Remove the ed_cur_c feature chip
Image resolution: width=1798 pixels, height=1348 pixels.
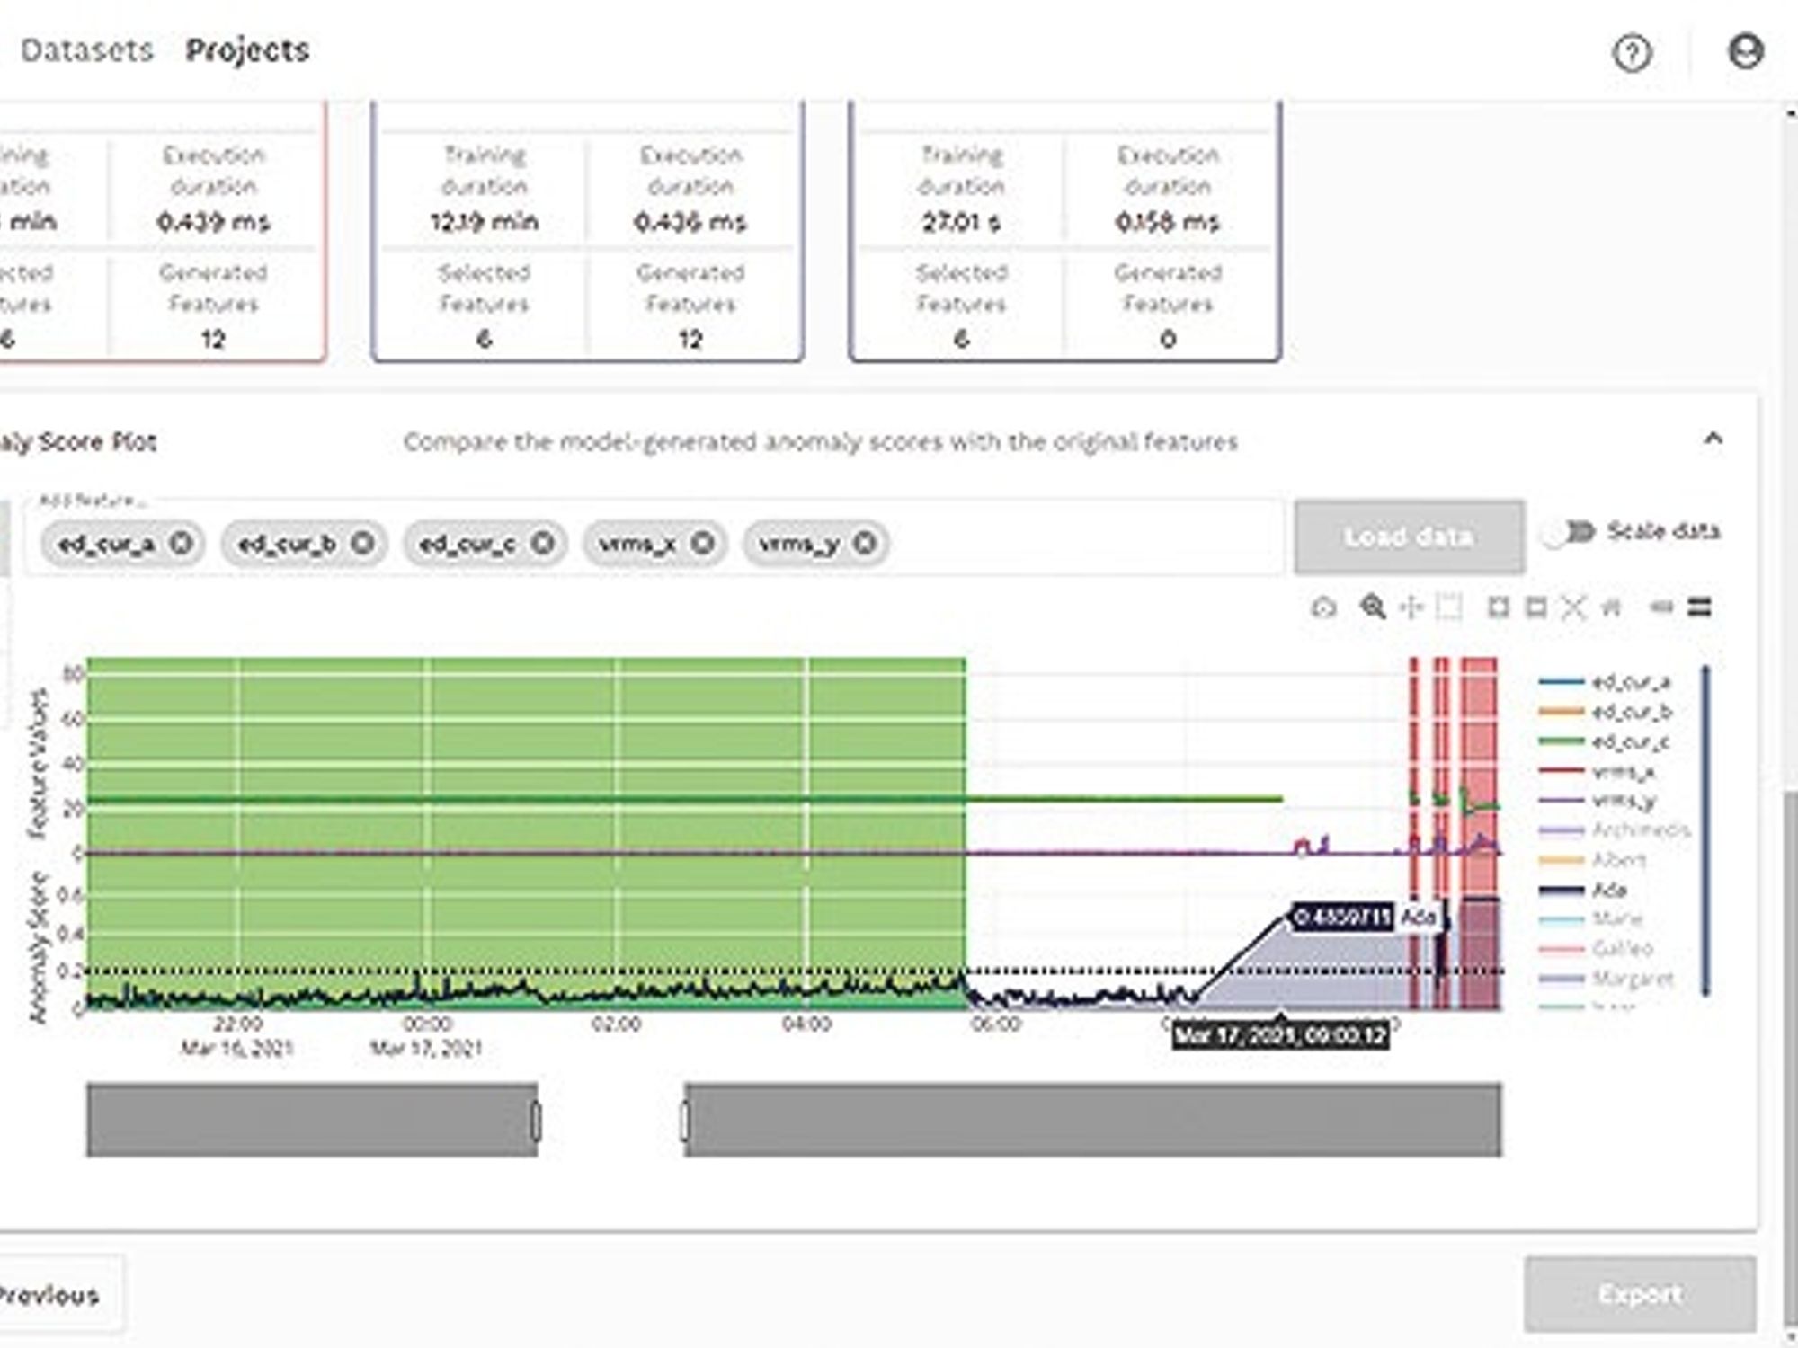point(542,543)
